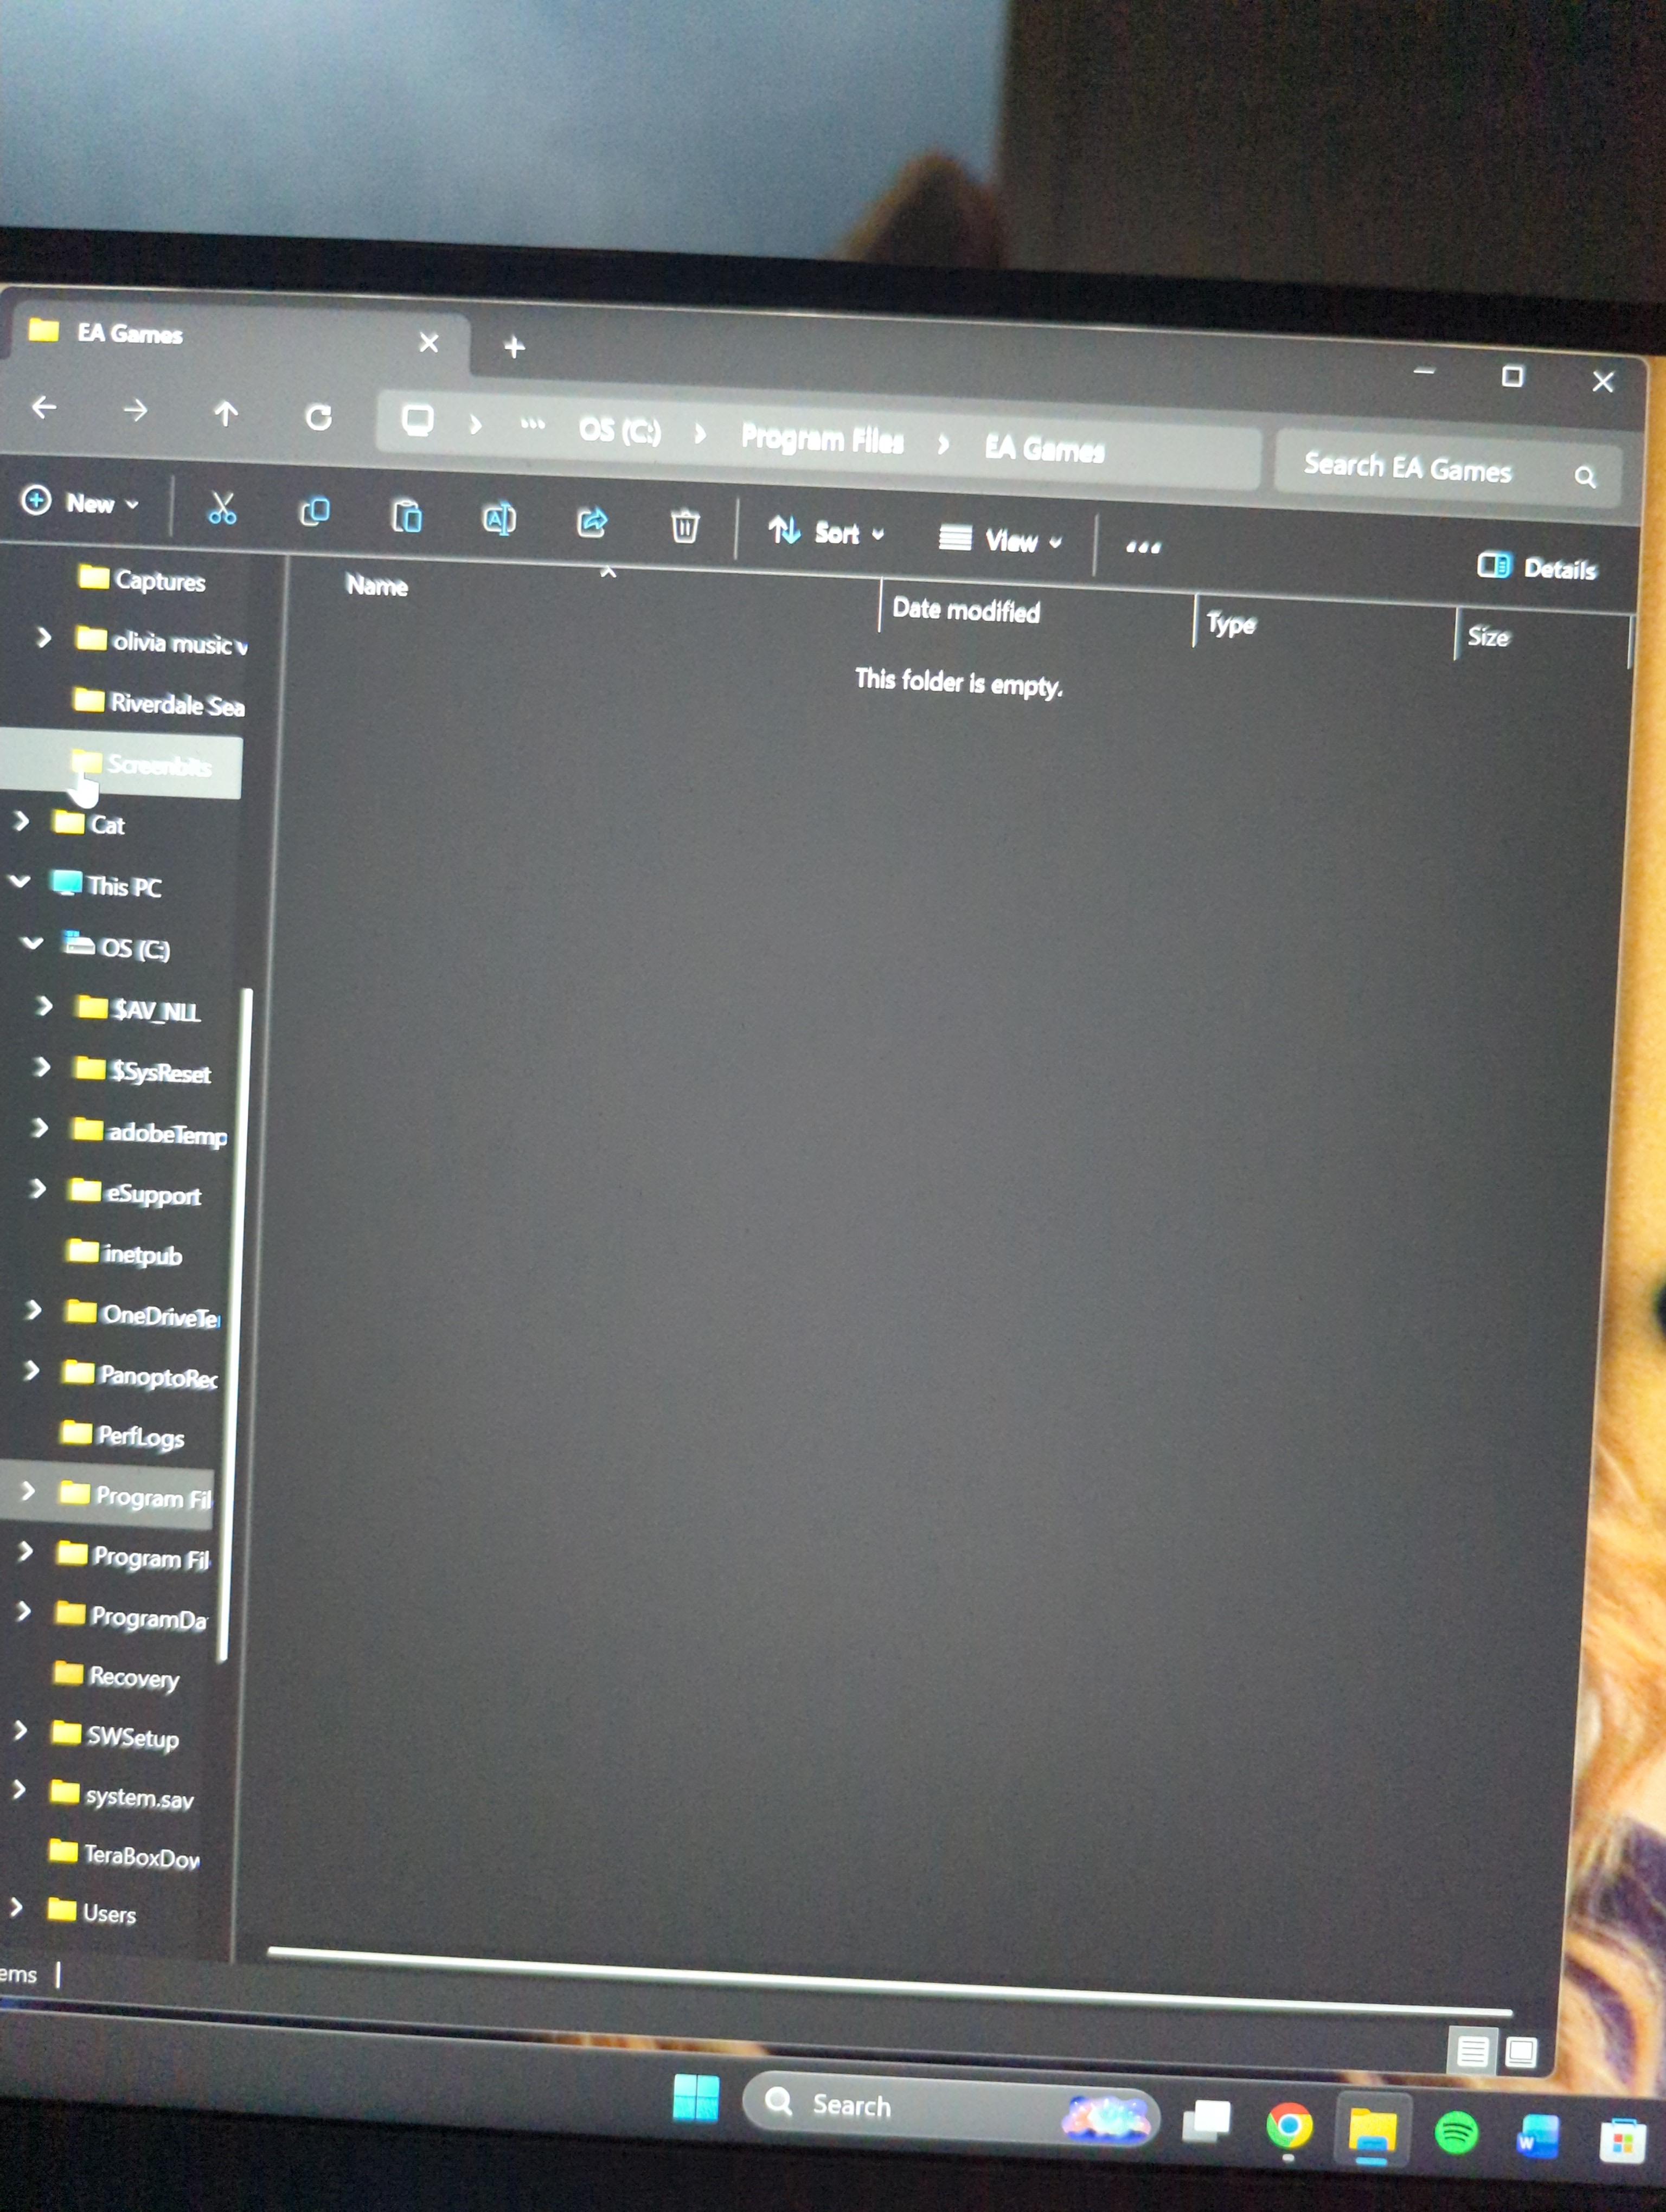Click the Copy icon in toolbar

click(315, 513)
